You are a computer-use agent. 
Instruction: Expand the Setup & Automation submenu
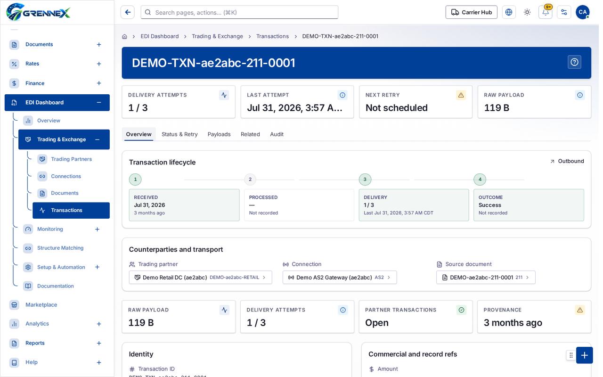97,267
